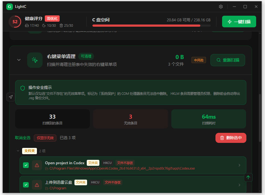
Task: Click the paper-plane side tab icon
Action: (x=11, y=97)
